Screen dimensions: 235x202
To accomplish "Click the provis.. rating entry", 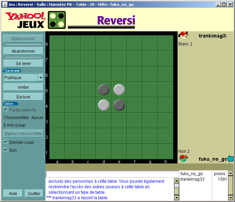I will [221, 174].
